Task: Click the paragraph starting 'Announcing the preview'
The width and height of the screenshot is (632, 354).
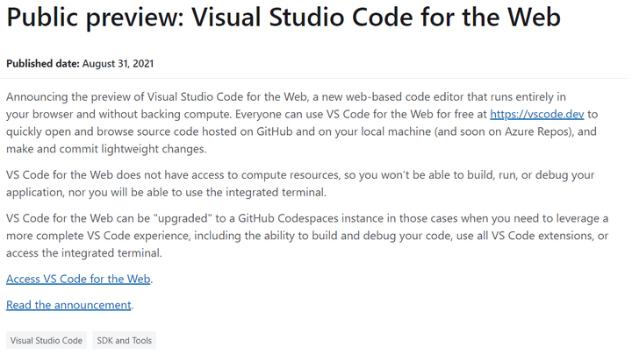Action: click(x=302, y=123)
